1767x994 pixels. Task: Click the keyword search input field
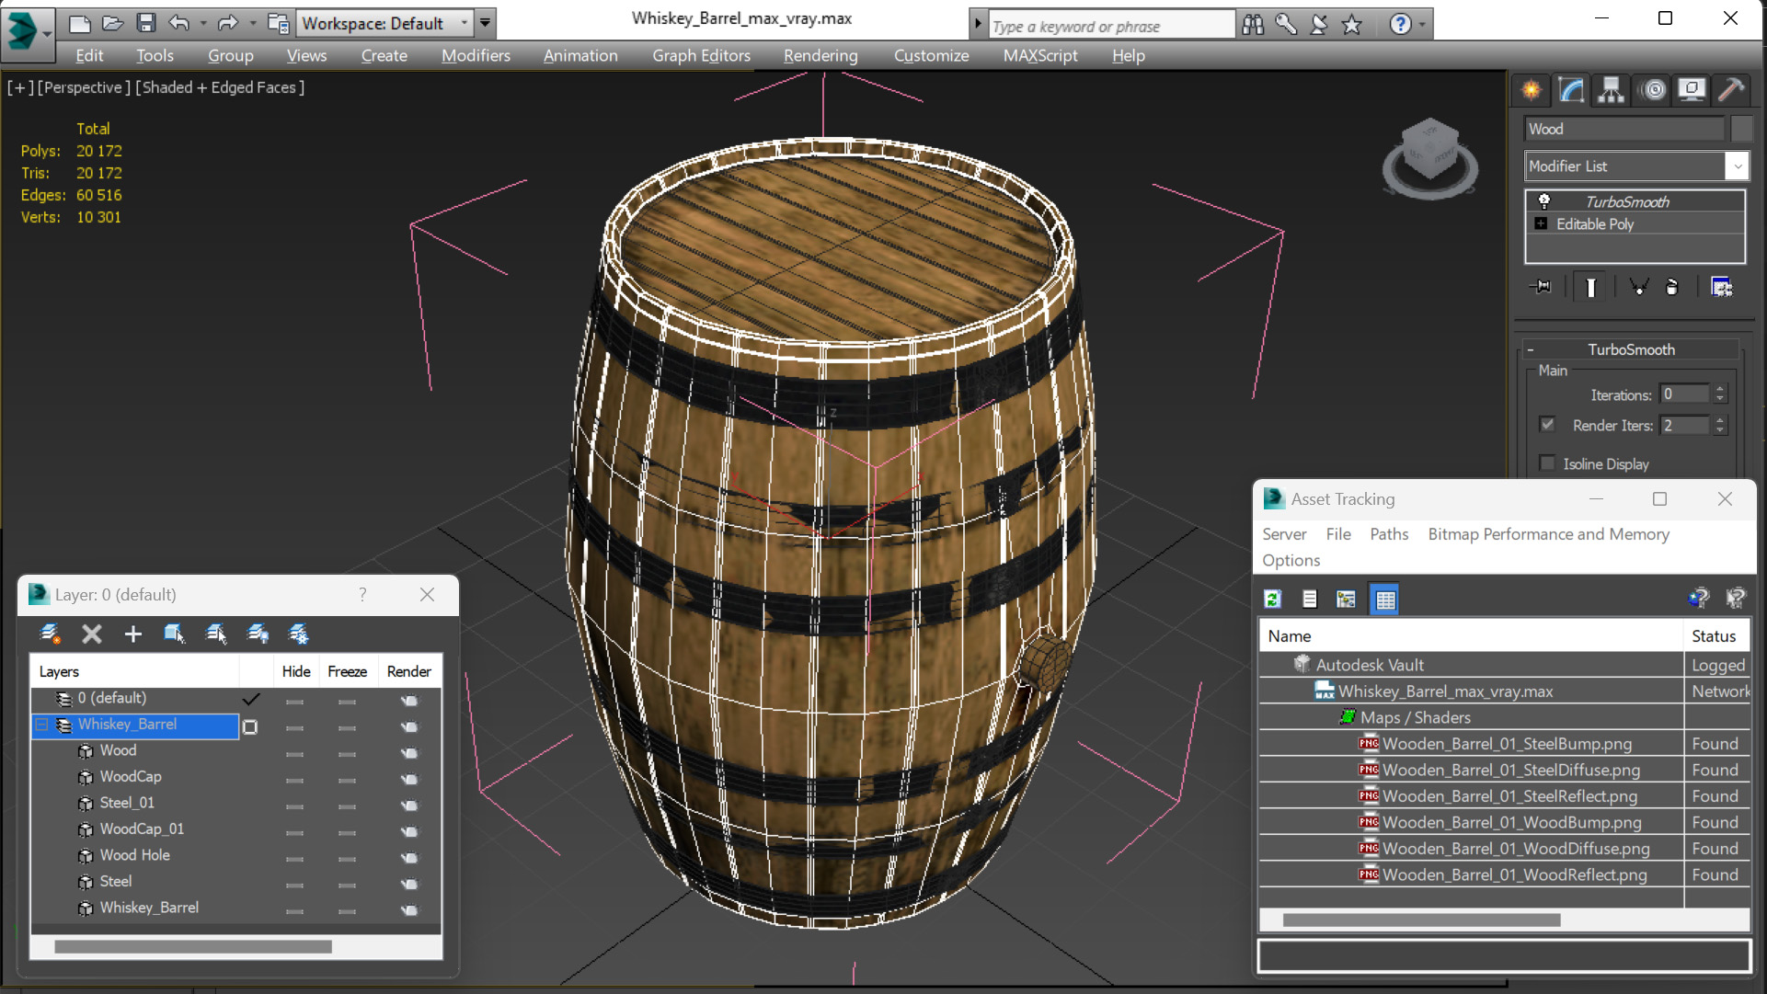pos(1111,26)
